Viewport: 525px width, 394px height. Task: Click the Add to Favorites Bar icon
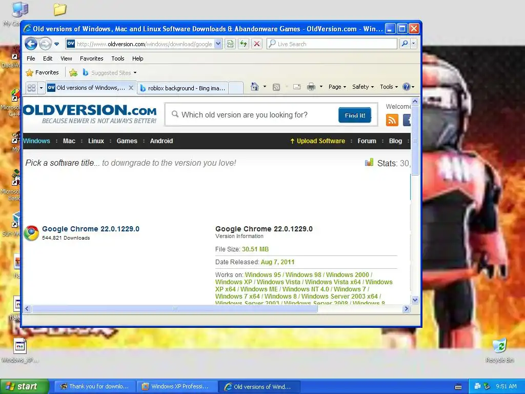(73, 72)
